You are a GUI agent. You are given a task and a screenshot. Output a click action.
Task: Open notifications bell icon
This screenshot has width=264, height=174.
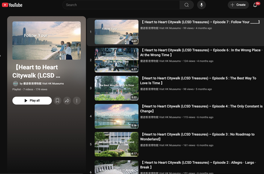tap(255, 5)
